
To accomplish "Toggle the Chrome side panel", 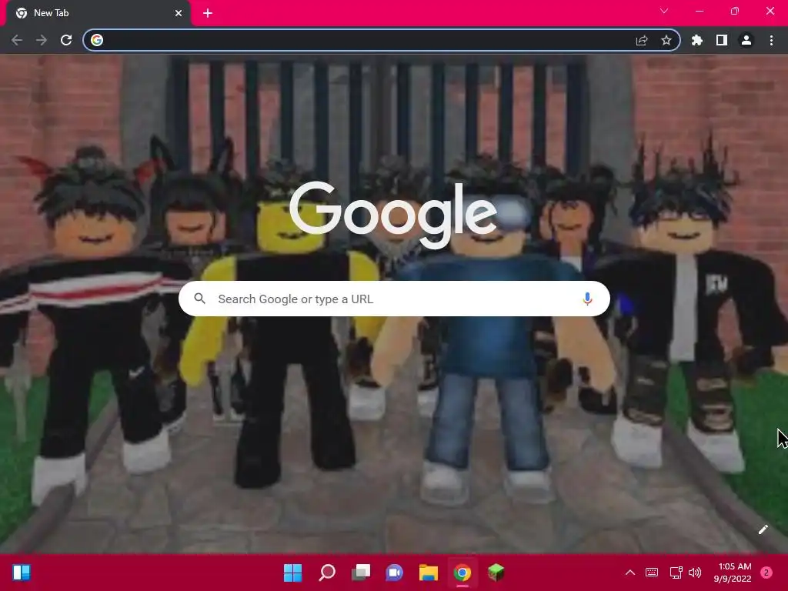I will 722,40.
